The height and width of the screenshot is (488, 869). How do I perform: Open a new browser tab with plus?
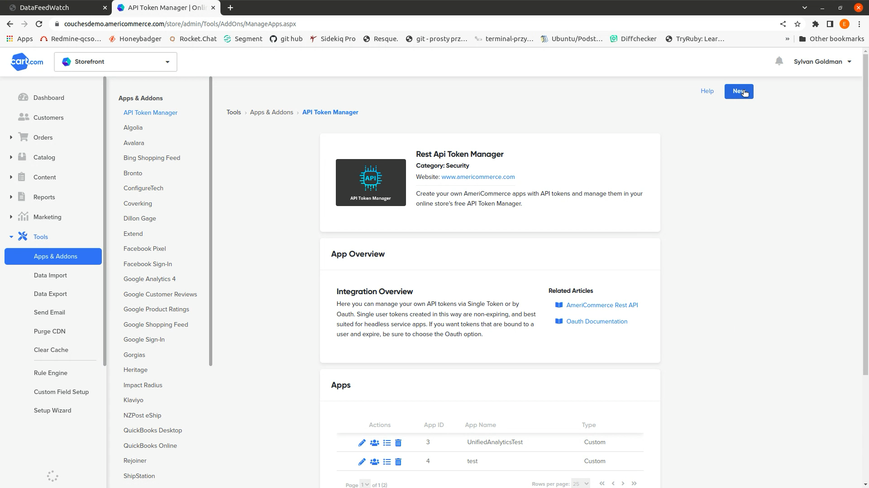[230, 8]
